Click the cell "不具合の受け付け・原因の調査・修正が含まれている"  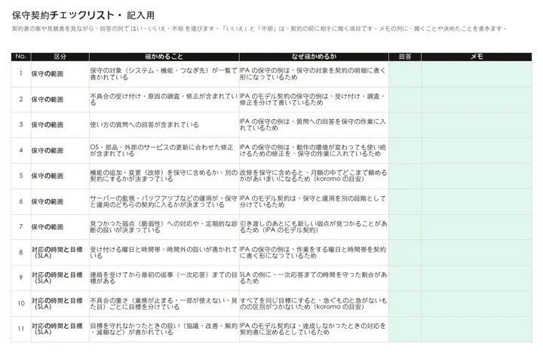(x=164, y=100)
